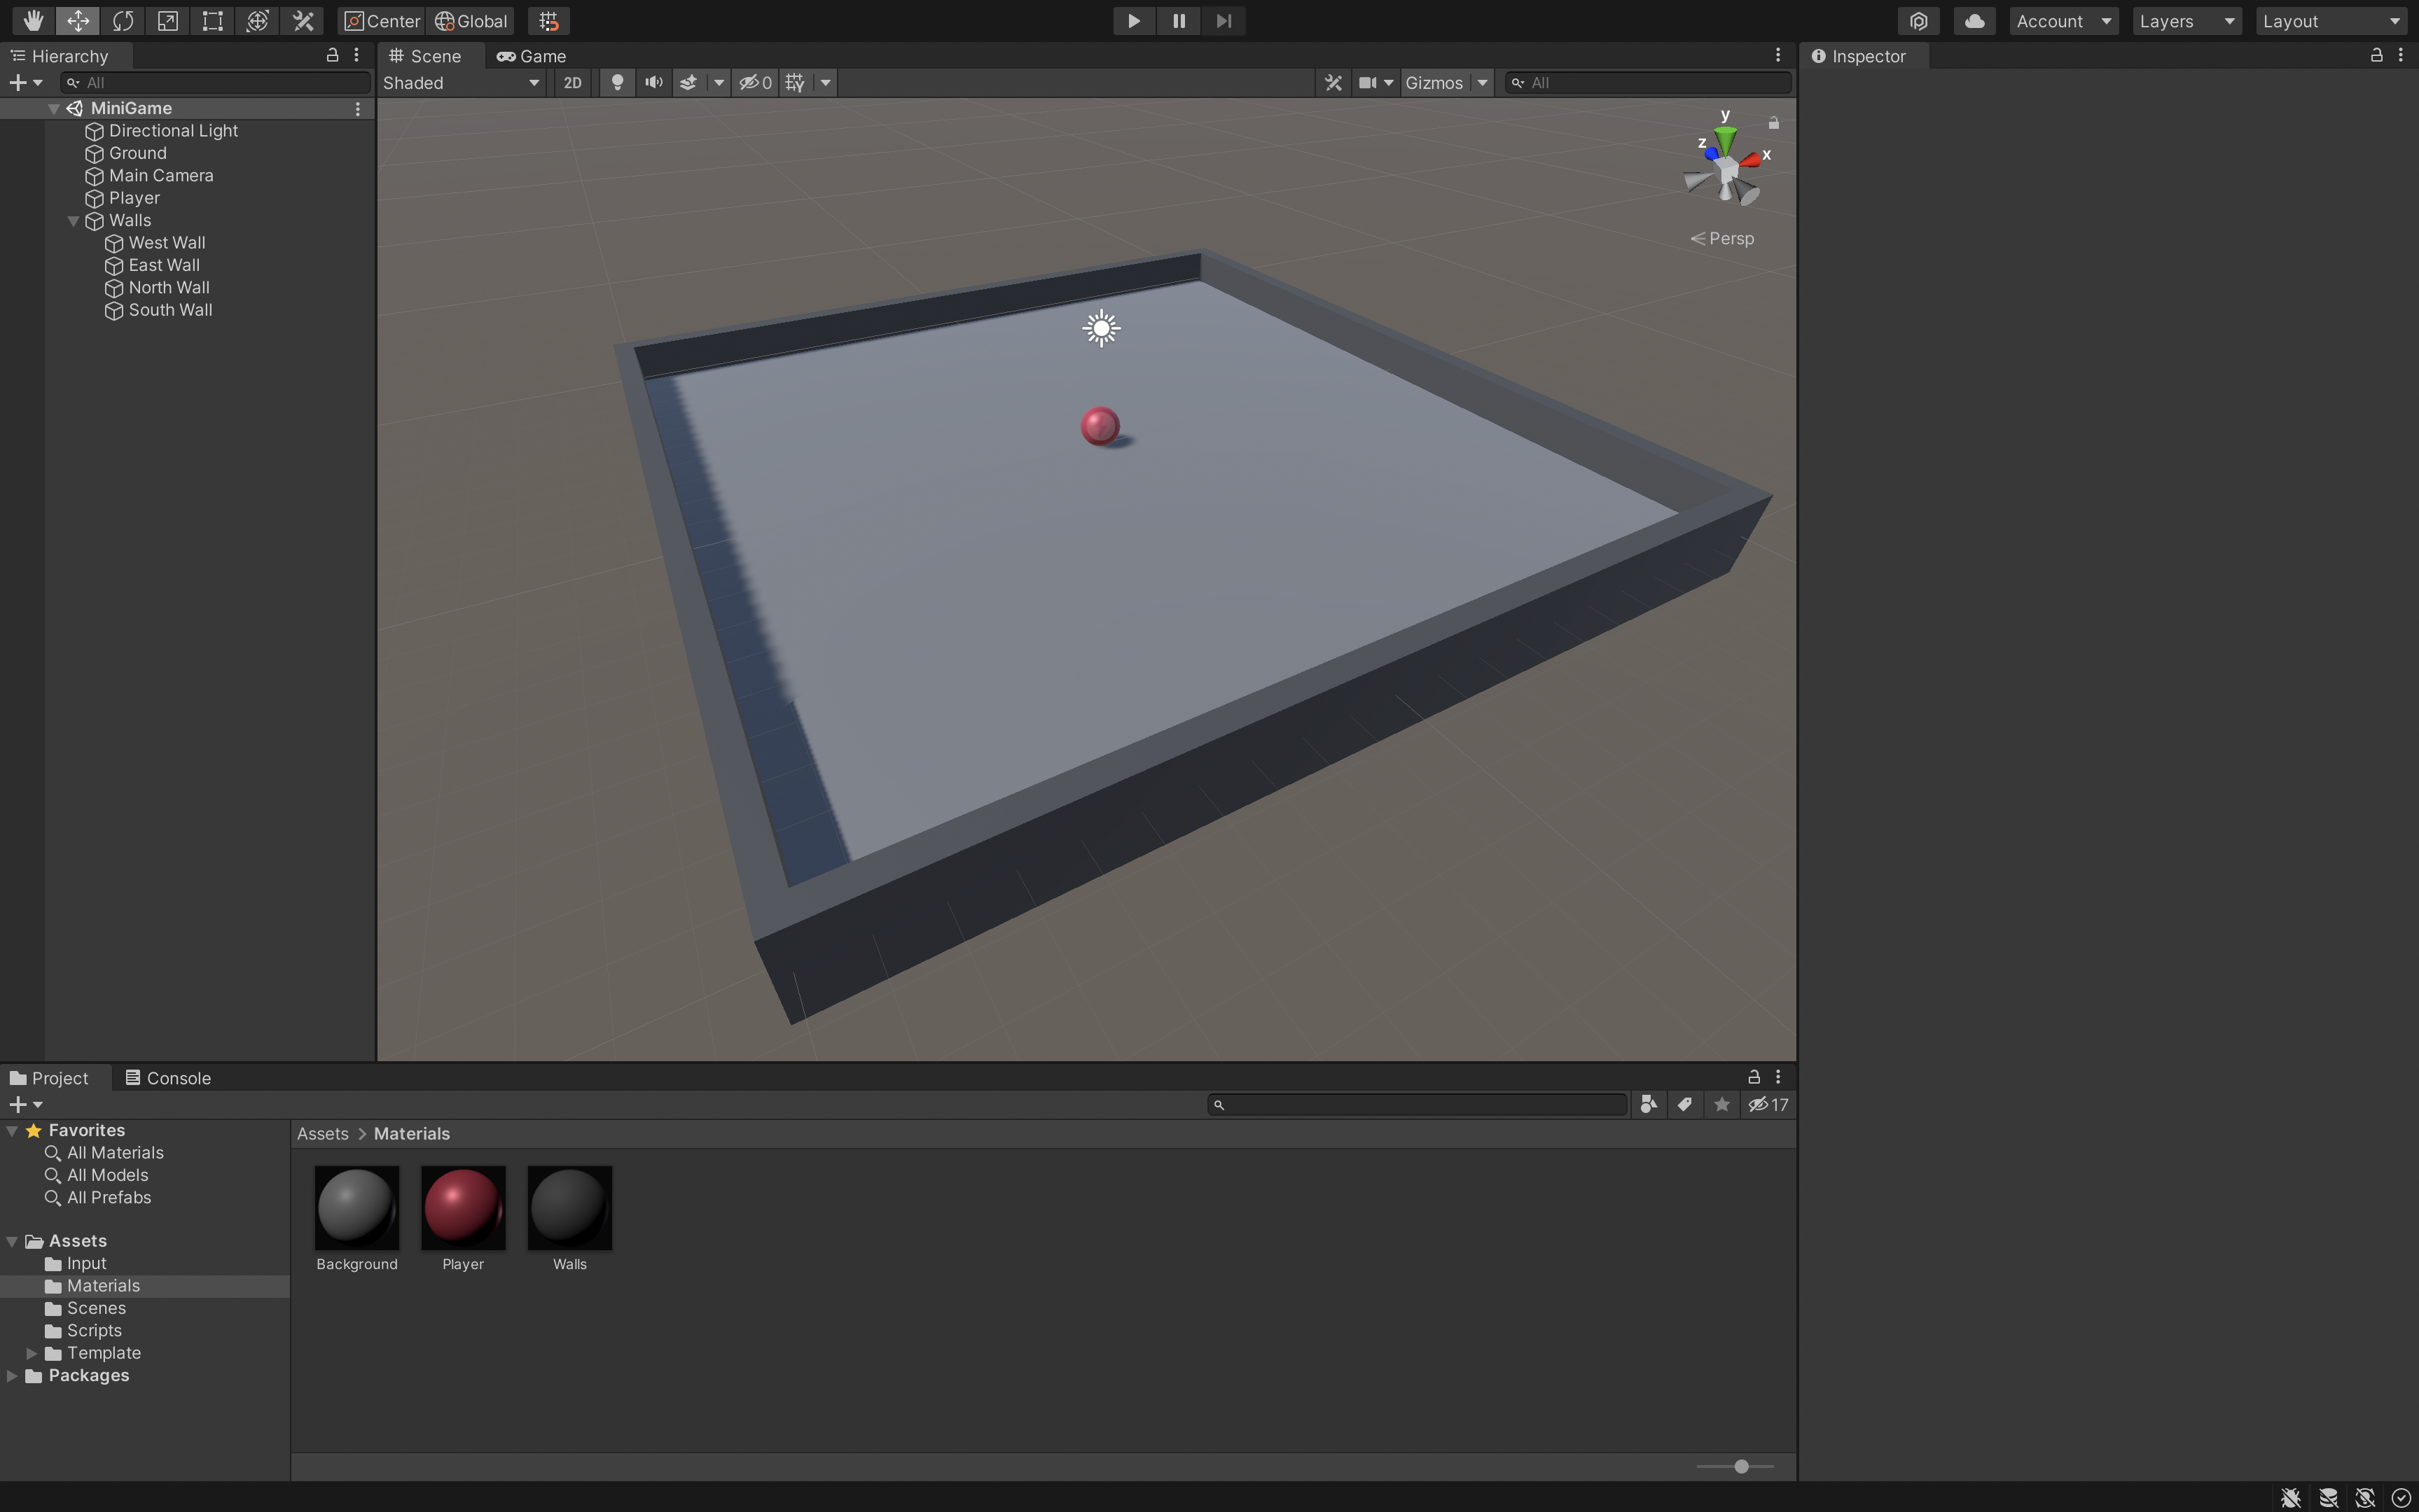Click the Play button to run the game
The width and height of the screenshot is (2419, 1512).
click(x=1130, y=19)
